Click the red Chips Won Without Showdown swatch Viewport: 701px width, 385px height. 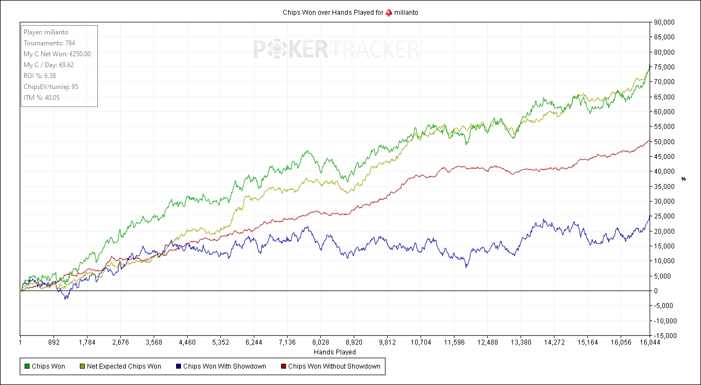click(x=283, y=366)
